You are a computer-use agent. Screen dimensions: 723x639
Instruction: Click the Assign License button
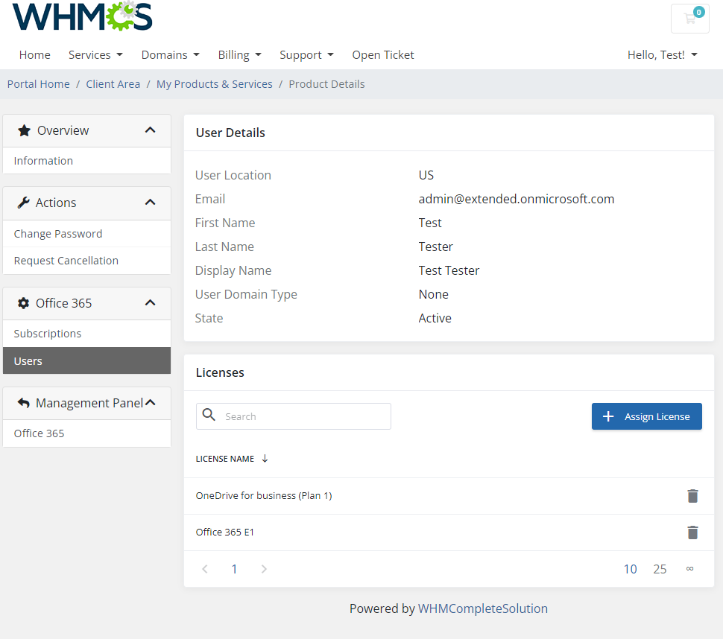[x=646, y=416]
